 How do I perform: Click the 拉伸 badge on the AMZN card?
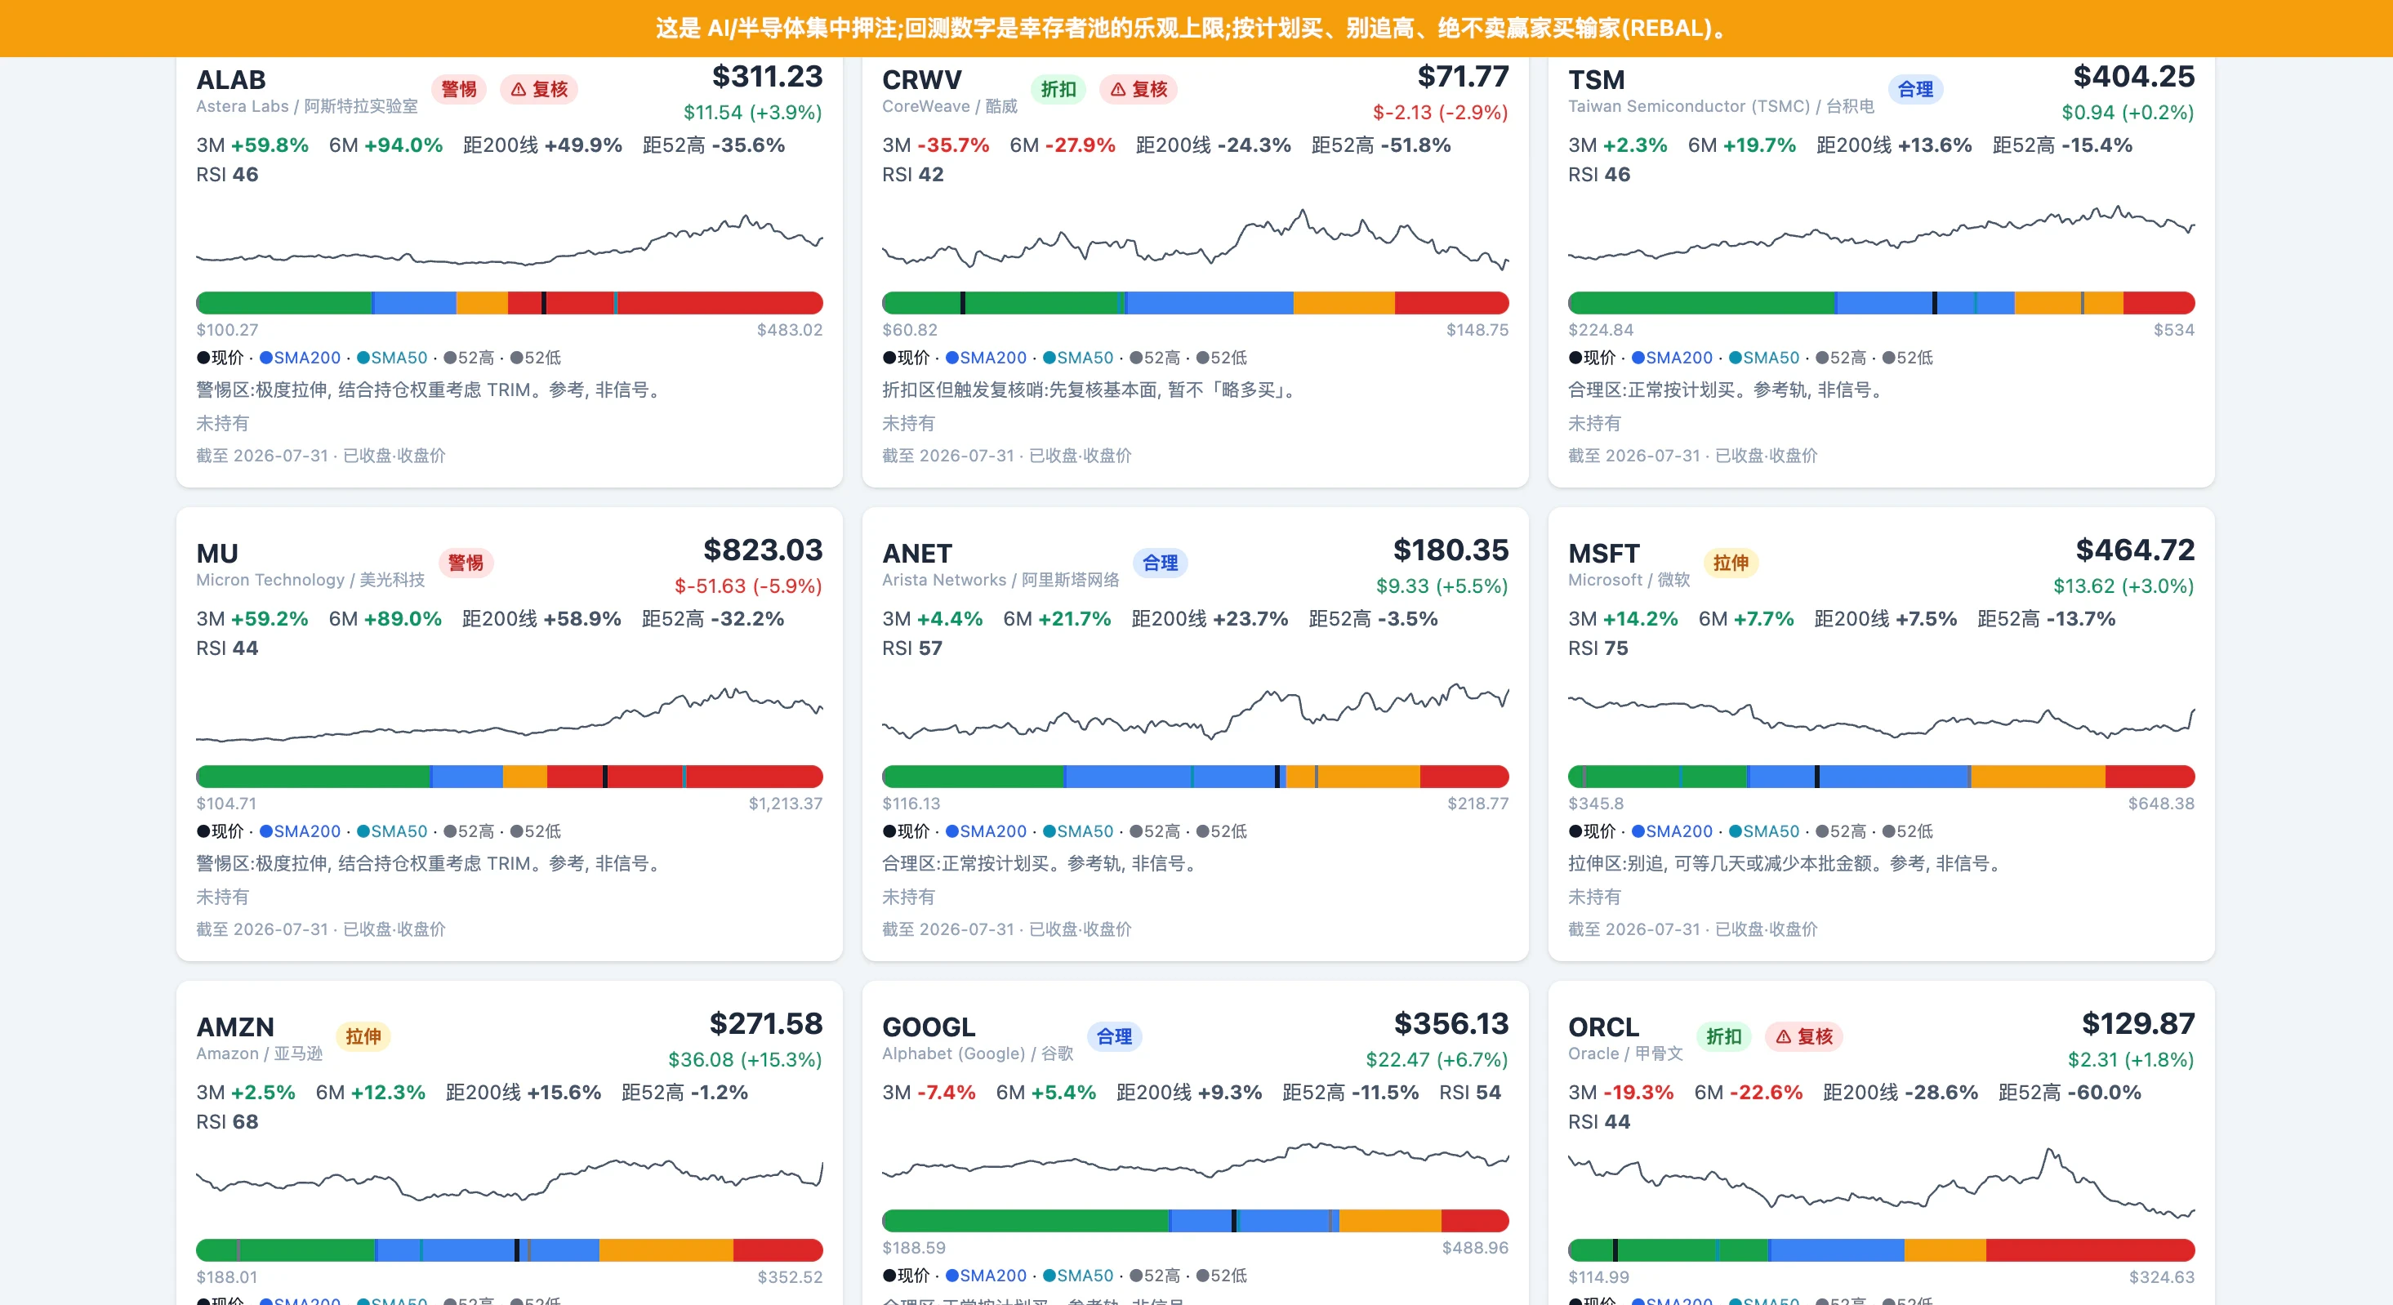[x=363, y=1036]
